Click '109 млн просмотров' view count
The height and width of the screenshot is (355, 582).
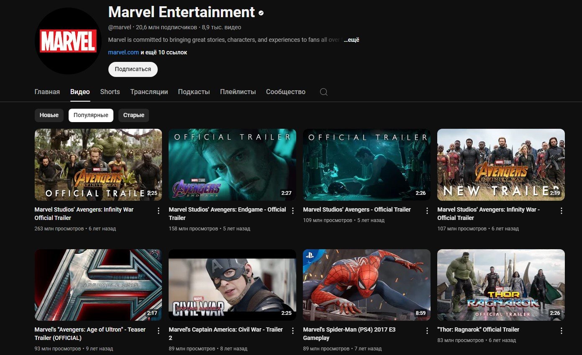click(328, 220)
